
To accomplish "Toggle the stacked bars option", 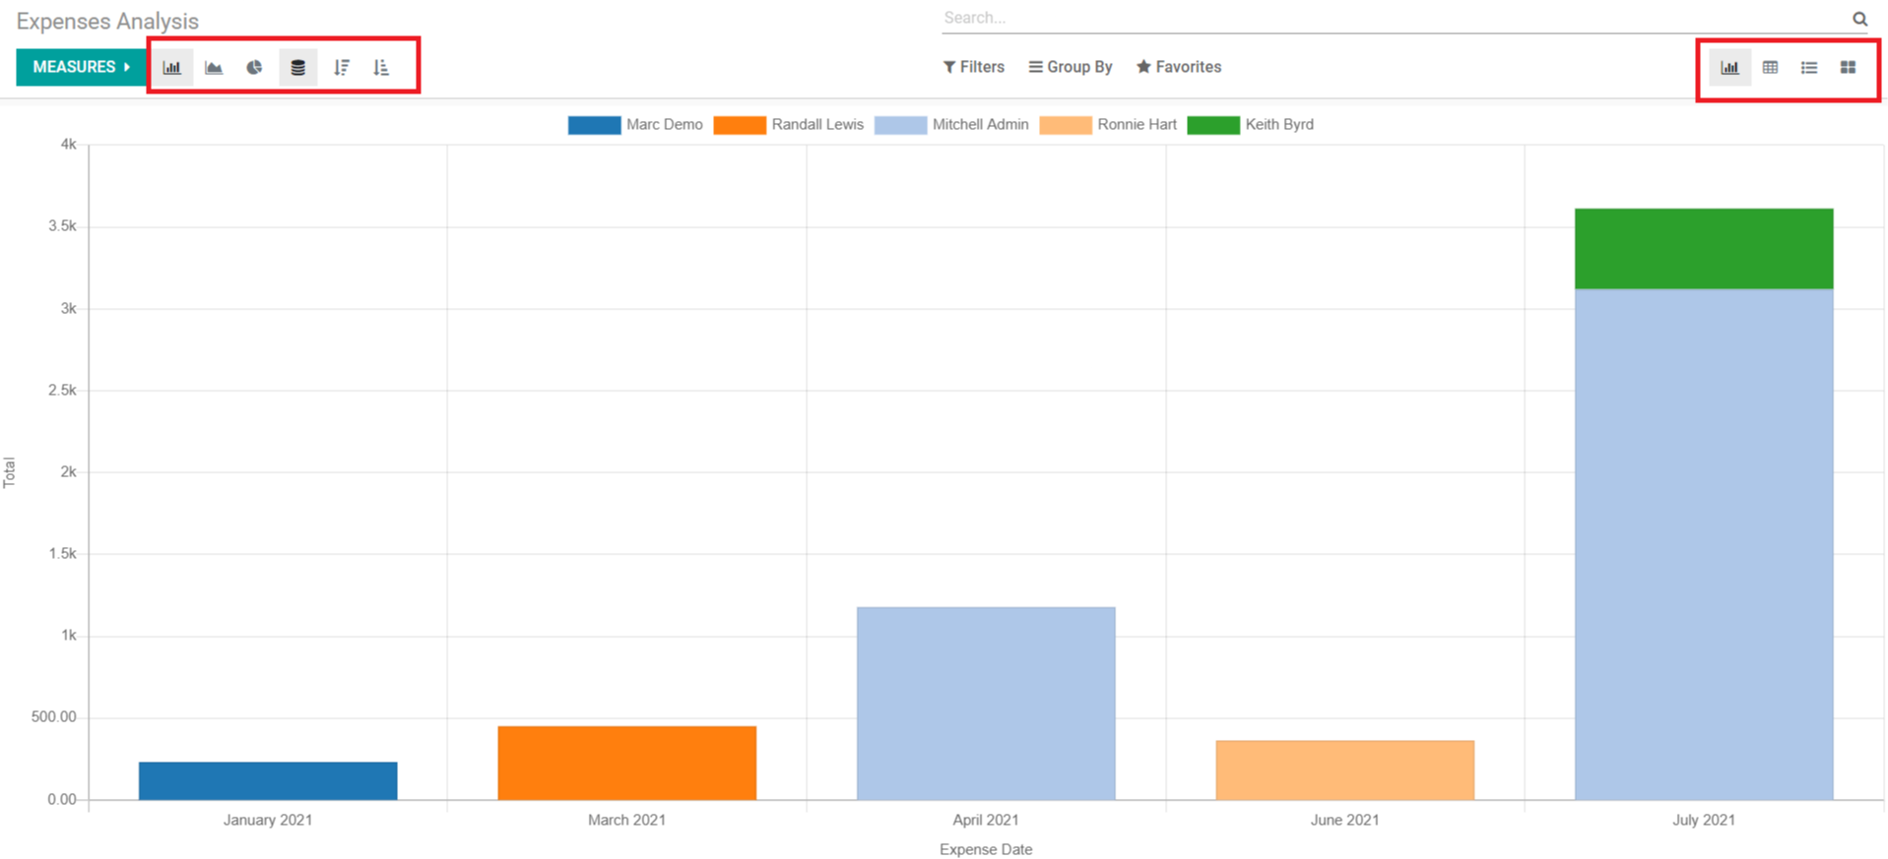I will point(297,67).
